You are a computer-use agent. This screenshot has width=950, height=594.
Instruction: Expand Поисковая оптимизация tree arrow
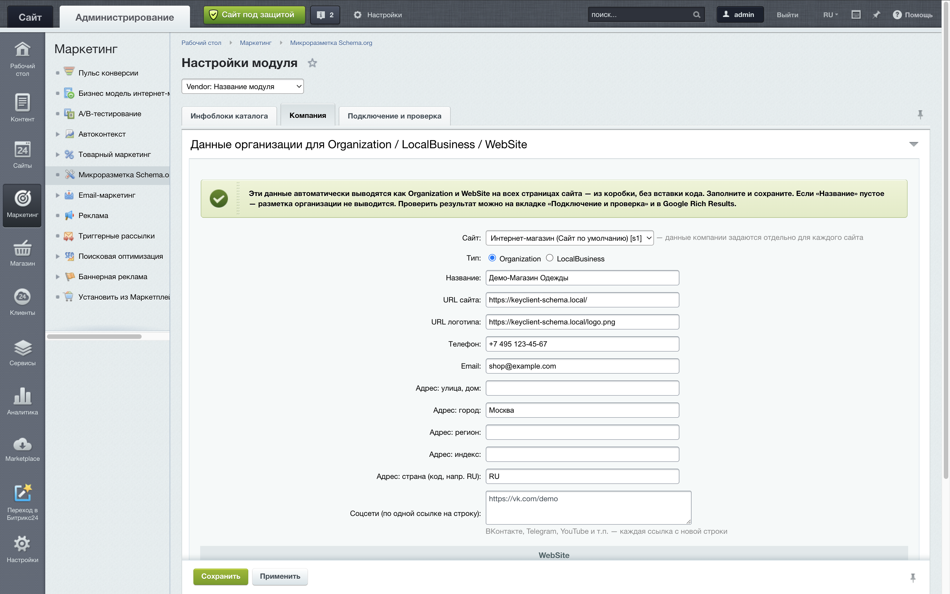pos(58,256)
